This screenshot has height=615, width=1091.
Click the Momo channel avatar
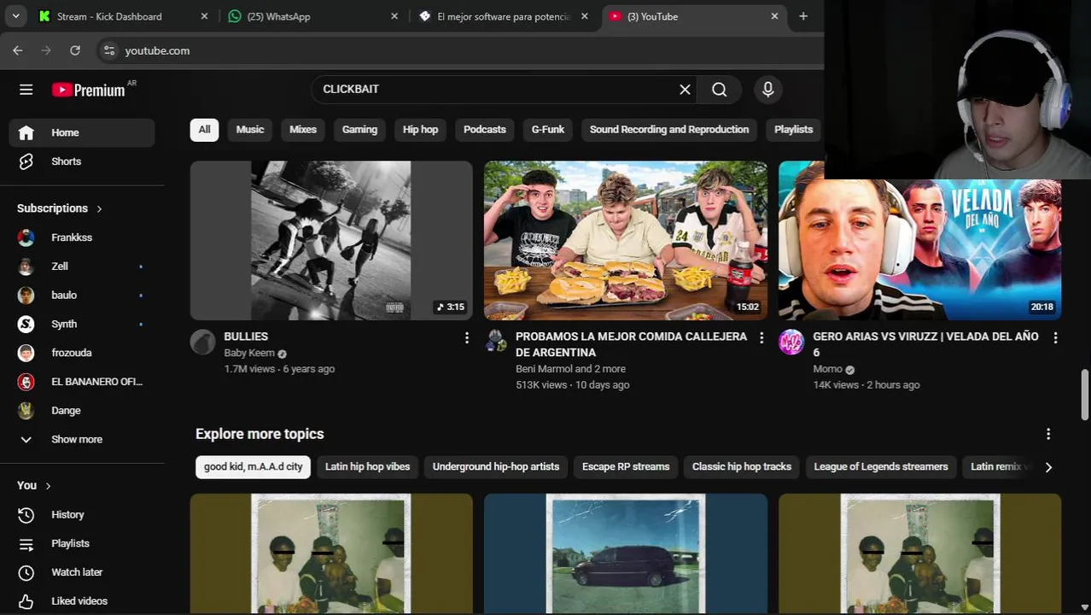click(791, 343)
